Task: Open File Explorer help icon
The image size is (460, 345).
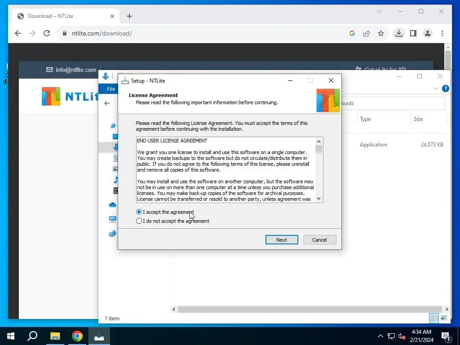Action: click(x=445, y=88)
